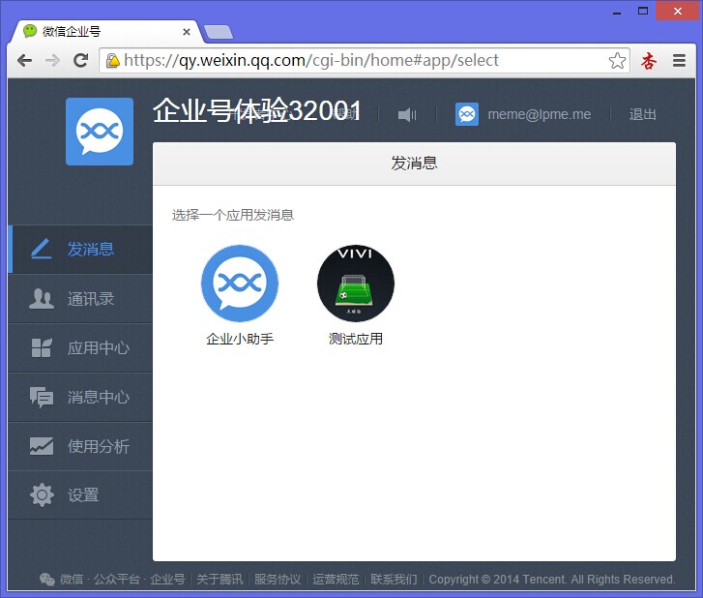Image resolution: width=703 pixels, height=598 pixels.
Task: Click the small account avatar beside the email
Action: (467, 114)
